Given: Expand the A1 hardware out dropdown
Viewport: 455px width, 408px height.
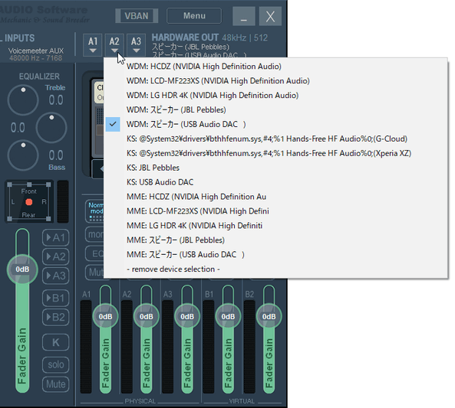Looking at the screenshot, I should [93, 45].
